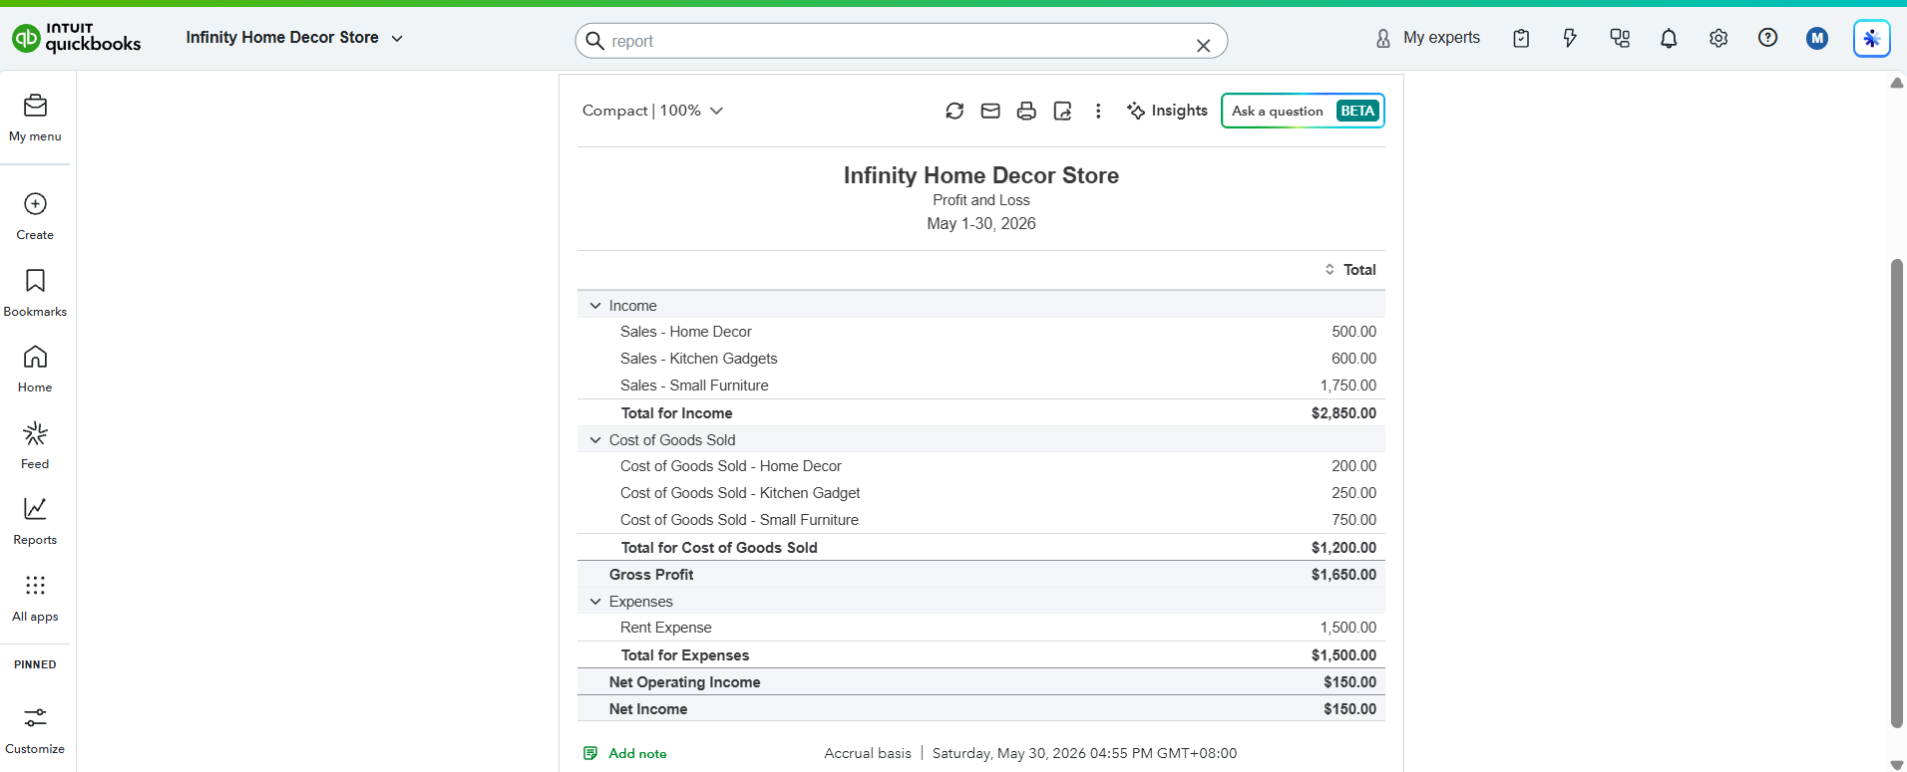Clear the search field with X
Viewport: 1907px width, 772px height.
tap(1203, 45)
